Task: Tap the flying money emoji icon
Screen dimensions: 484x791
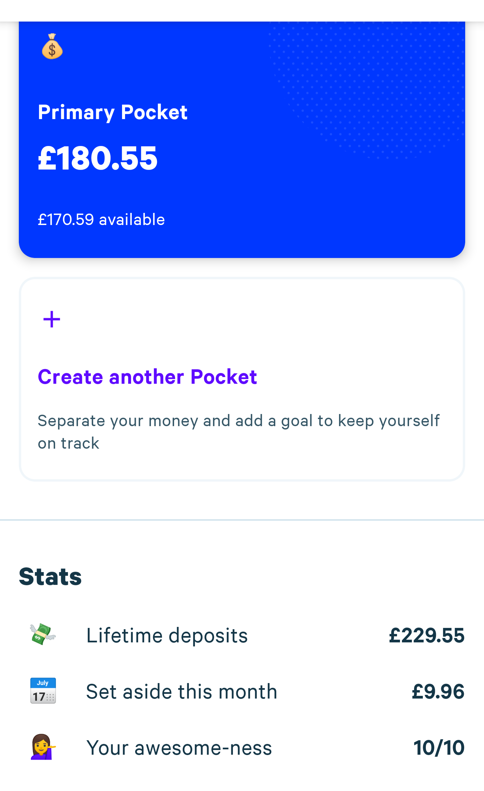Action: (43, 634)
